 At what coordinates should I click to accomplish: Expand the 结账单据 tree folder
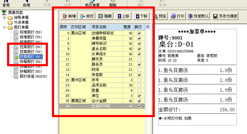tap(4, 17)
